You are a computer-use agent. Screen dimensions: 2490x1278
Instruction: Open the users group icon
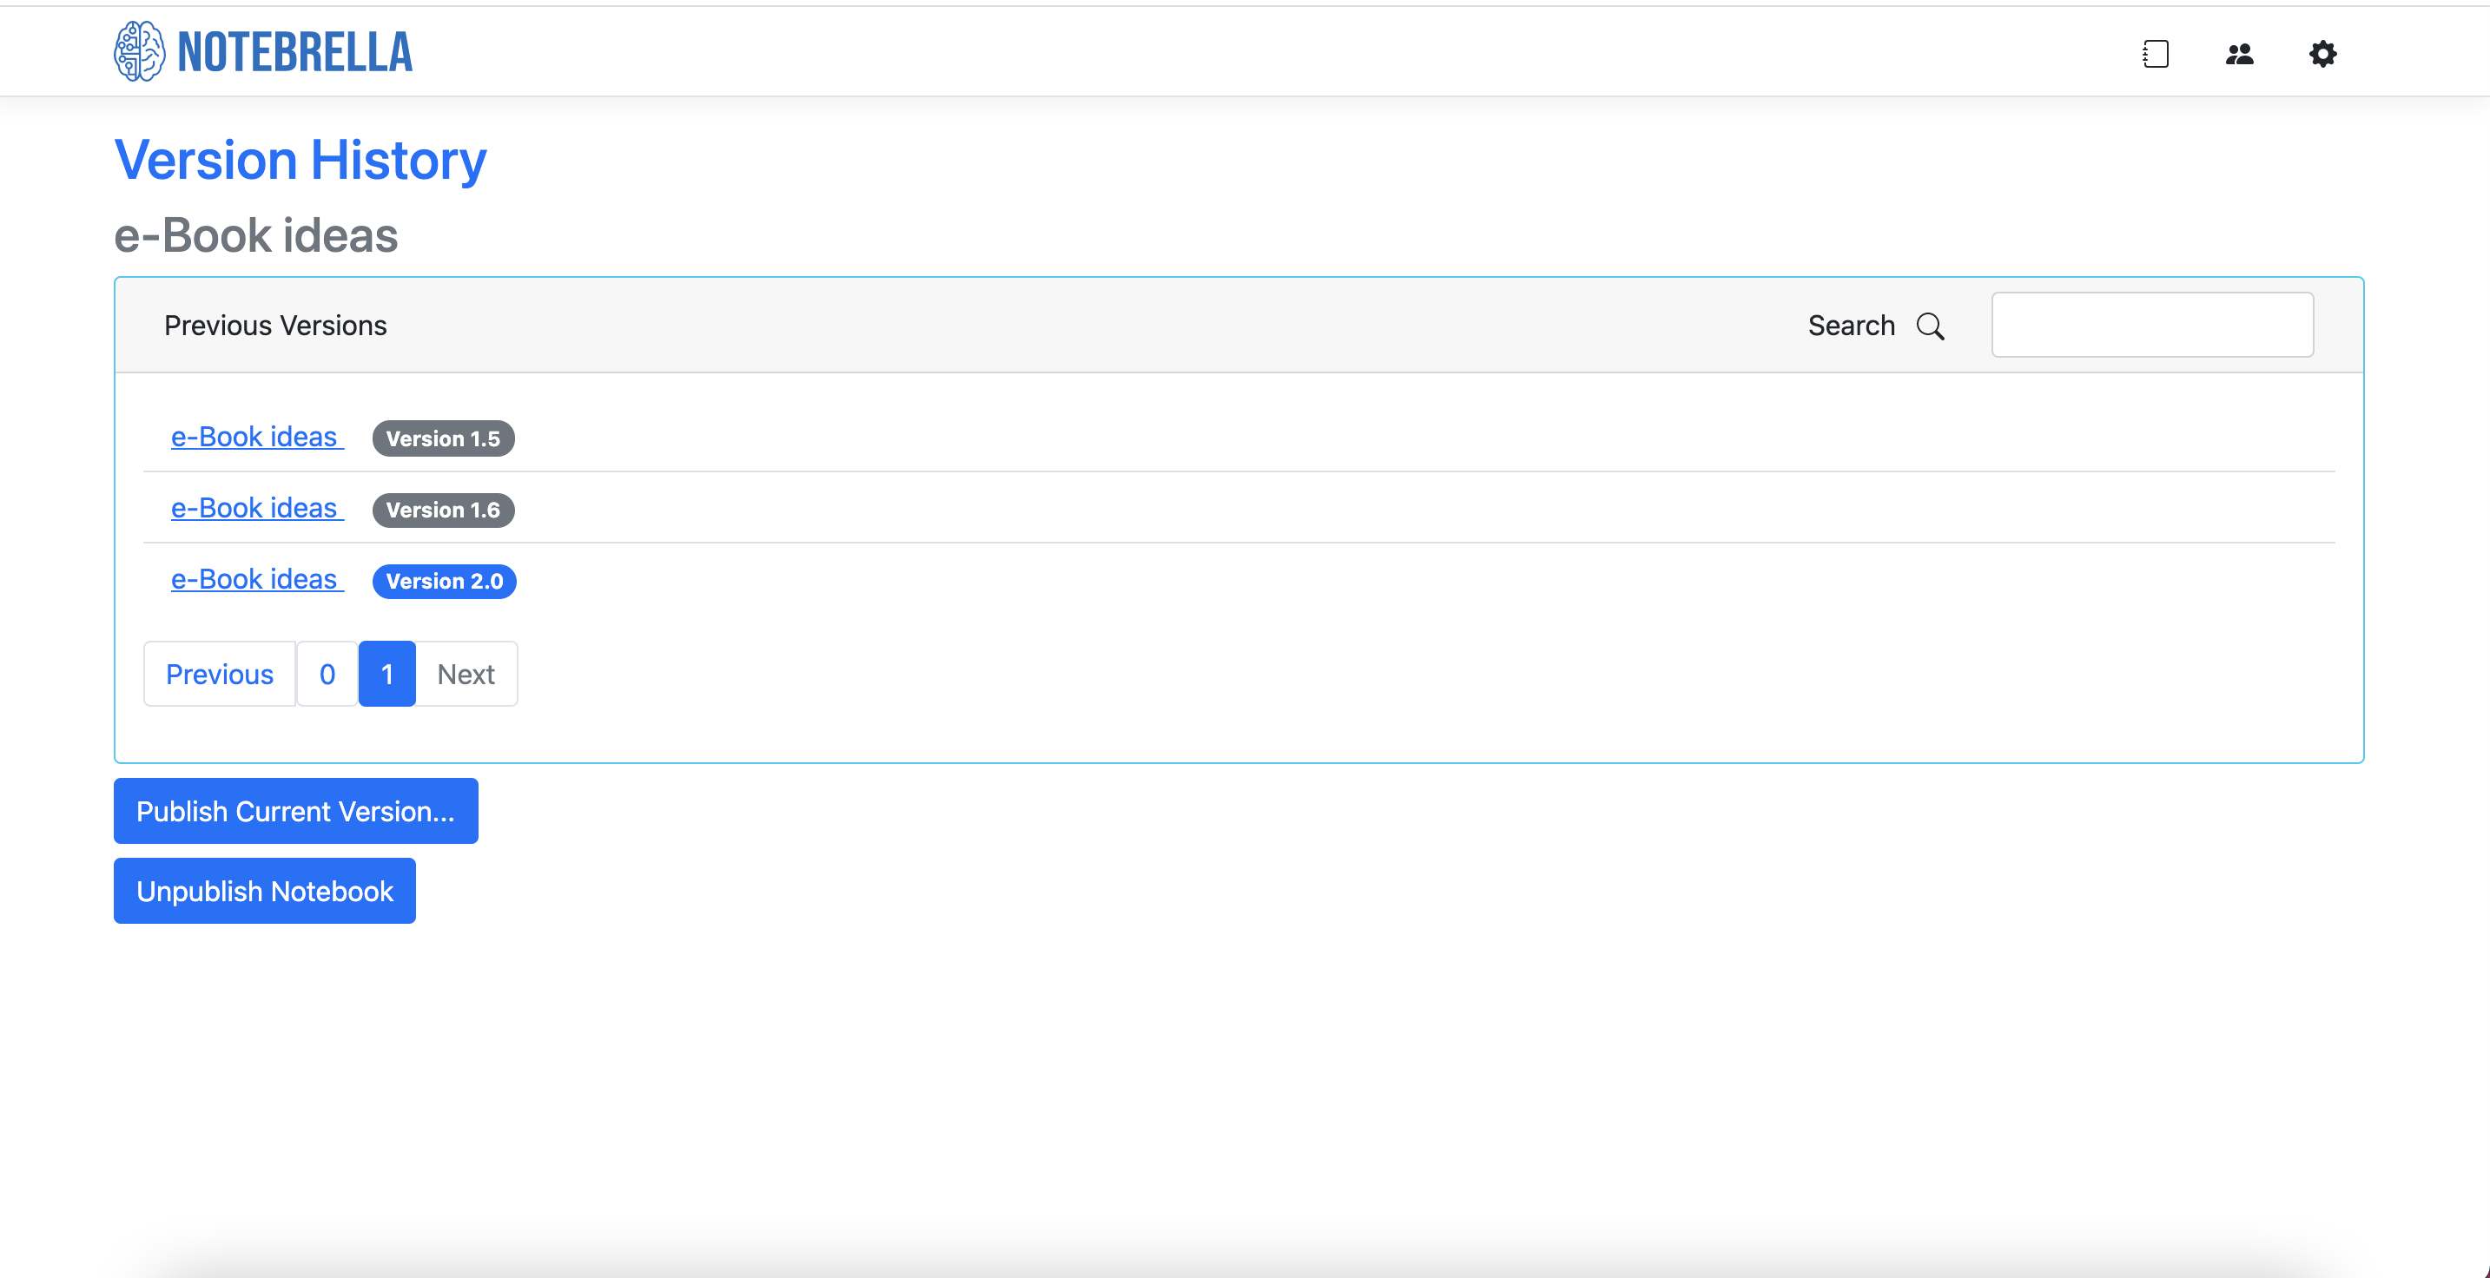tap(2239, 54)
